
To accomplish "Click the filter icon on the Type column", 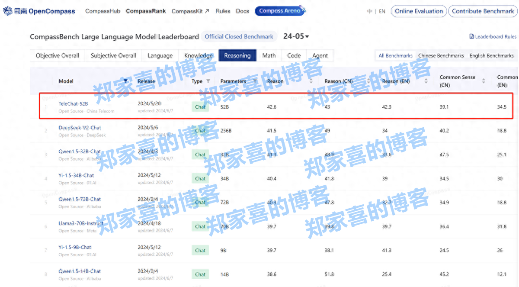I will point(208,81).
